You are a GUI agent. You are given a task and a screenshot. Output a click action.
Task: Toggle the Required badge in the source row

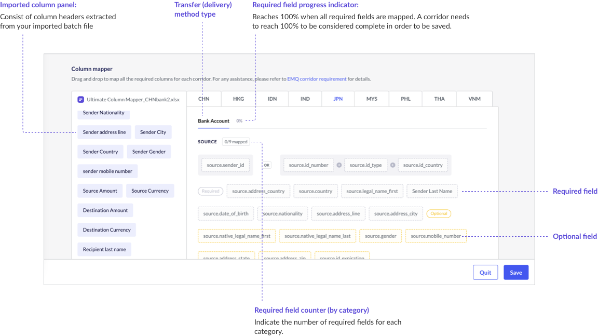(210, 191)
